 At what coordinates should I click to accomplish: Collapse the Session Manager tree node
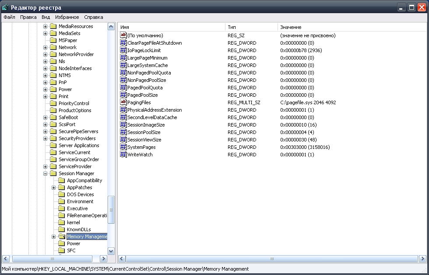click(46, 173)
